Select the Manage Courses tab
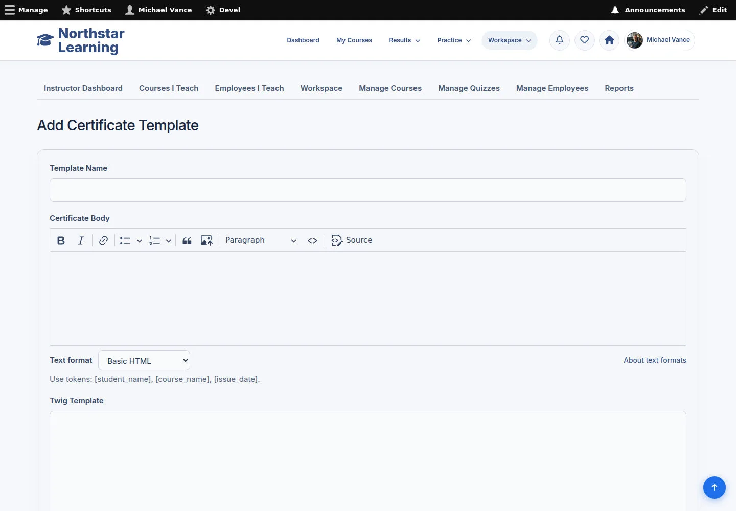Image resolution: width=736 pixels, height=511 pixels. [x=390, y=88]
